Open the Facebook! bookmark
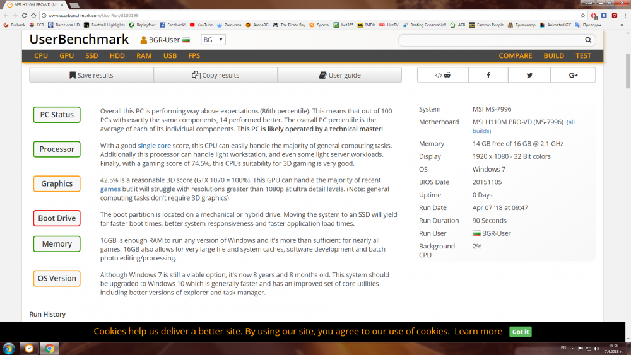This screenshot has width=631, height=355. pos(172,25)
